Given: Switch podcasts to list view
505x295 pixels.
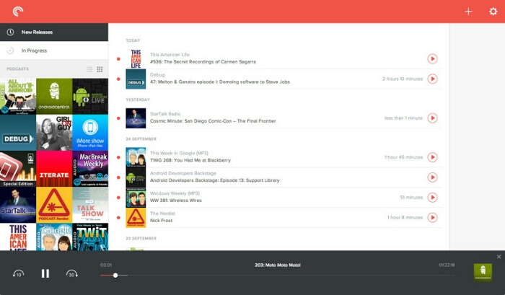Looking at the screenshot, I should tap(89, 69).
